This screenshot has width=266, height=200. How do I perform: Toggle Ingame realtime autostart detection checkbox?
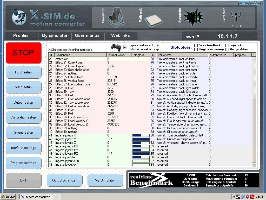click(125, 47)
